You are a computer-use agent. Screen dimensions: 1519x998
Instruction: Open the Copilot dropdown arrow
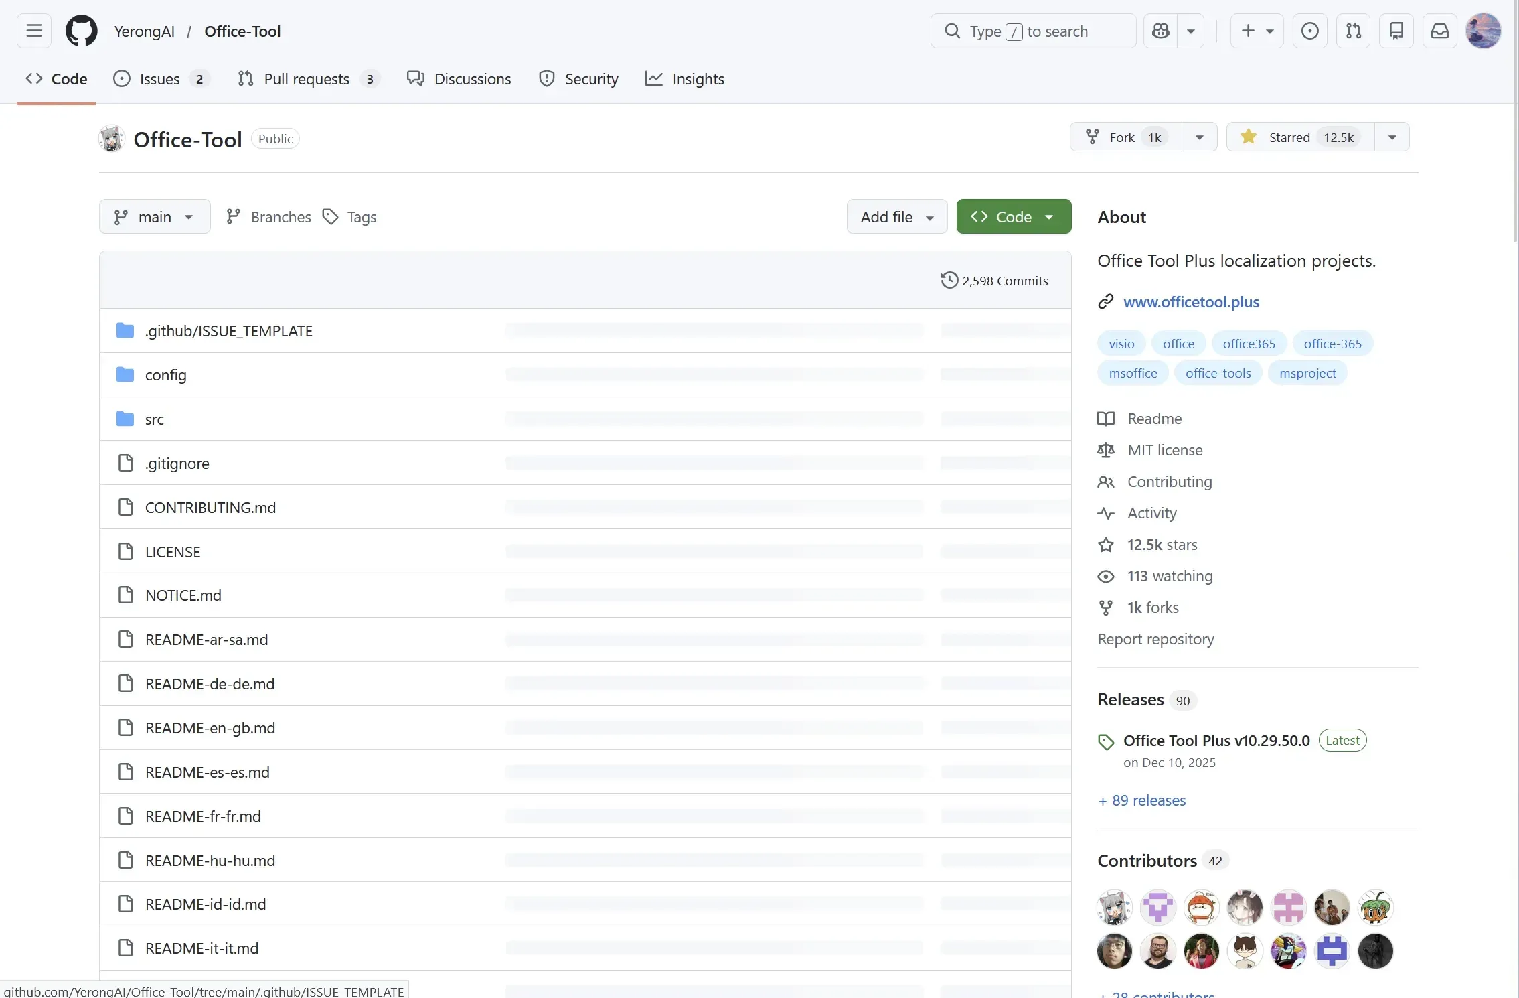pyautogui.click(x=1191, y=31)
